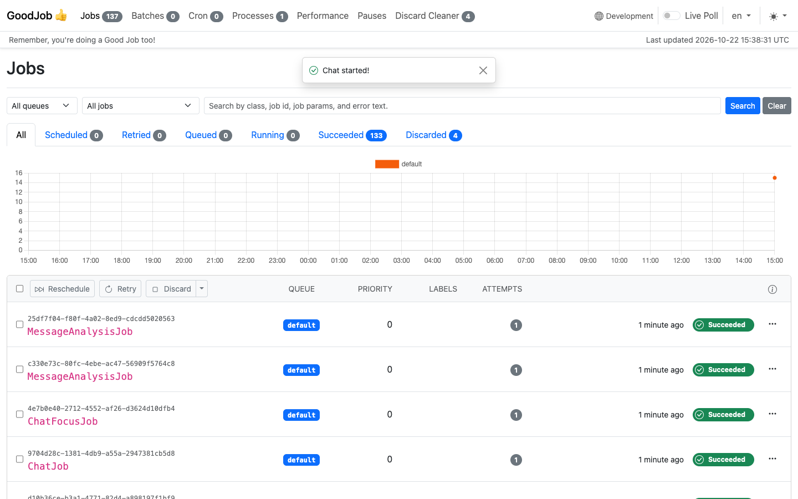Open the All jobs filter dropdown
This screenshot has width=798, height=499.
point(140,106)
